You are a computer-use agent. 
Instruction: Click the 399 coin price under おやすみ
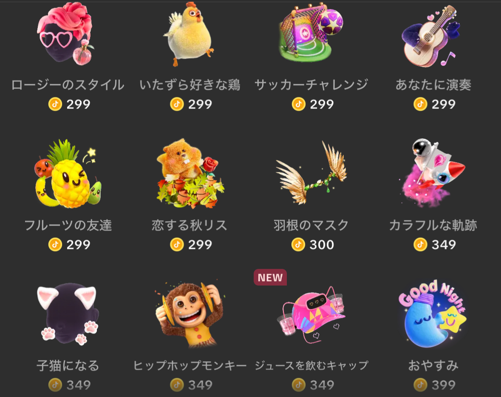(444, 385)
